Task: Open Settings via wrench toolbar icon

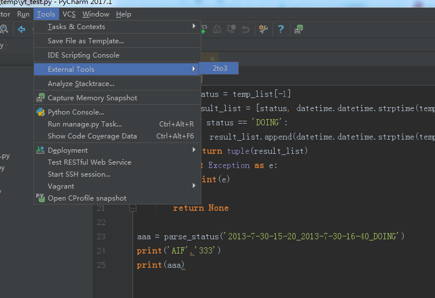Action: point(263,29)
